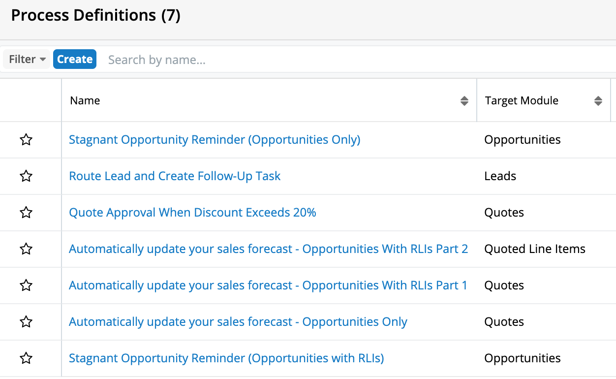Screen dimensions: 616x379
Task: Click the Name column header
Action: click(x=85, y=101)
